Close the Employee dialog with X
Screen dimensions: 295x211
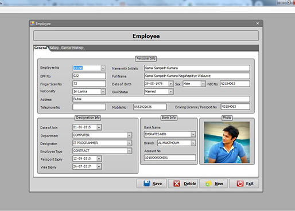[258, 24]
